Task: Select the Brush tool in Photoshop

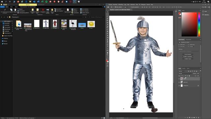Action: click(x=107, y=29)
